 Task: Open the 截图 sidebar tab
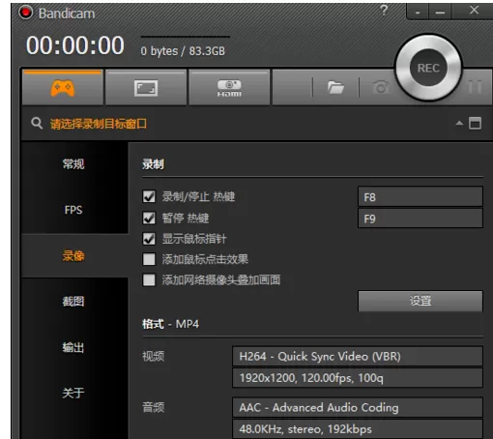pyautogui.click(x=73, y=302)
